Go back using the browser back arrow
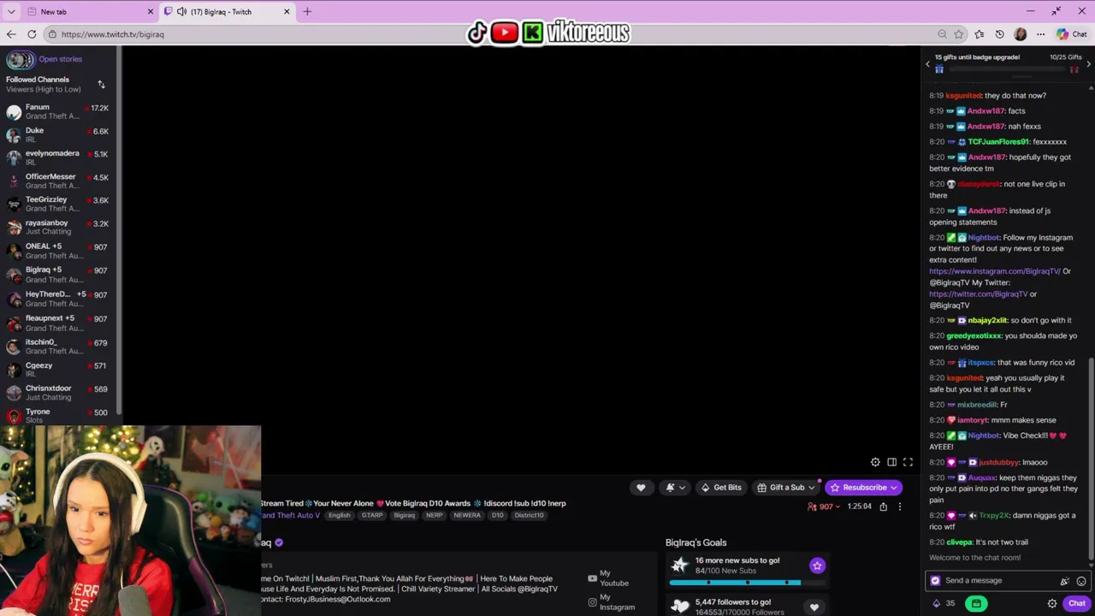Image resolution: width=1095 pixels, height=616 pixels. [11, 34]
